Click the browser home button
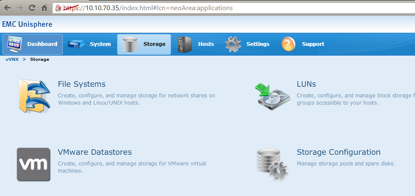The width and height of the screenshot is (415, 196). pos(44,8)
